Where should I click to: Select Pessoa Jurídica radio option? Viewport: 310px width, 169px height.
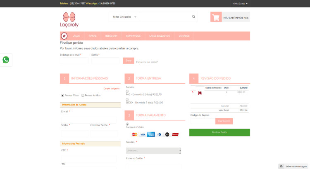point(83,96)
